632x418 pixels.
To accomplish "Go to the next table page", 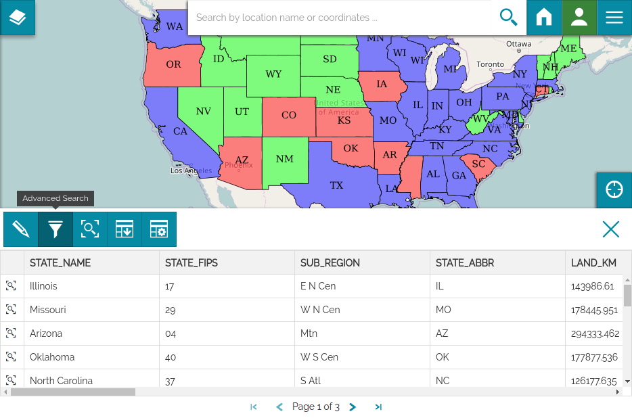I will point(353,407).
